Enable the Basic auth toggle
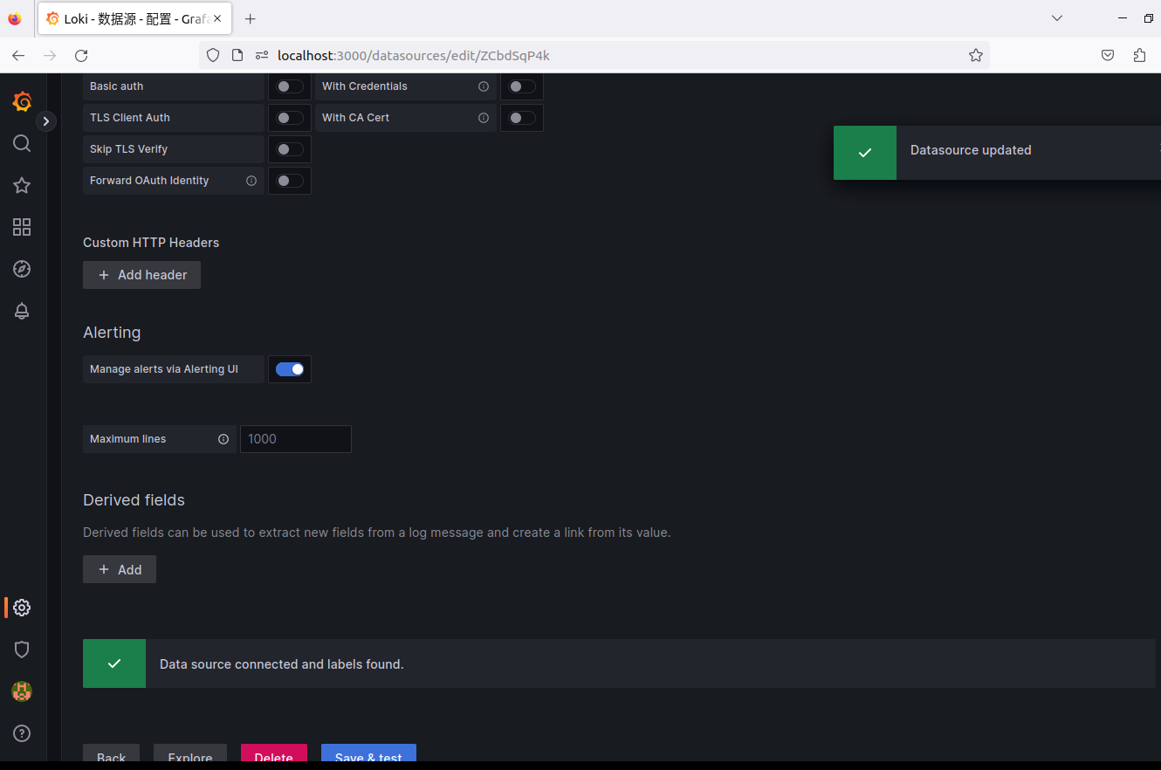1161x770 pixels. [x=290, y=86]
